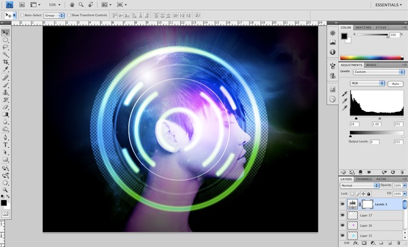This screenshot has height=247, width=408.
Task: Switch to the Channels tab
Action: coord(364,179)
